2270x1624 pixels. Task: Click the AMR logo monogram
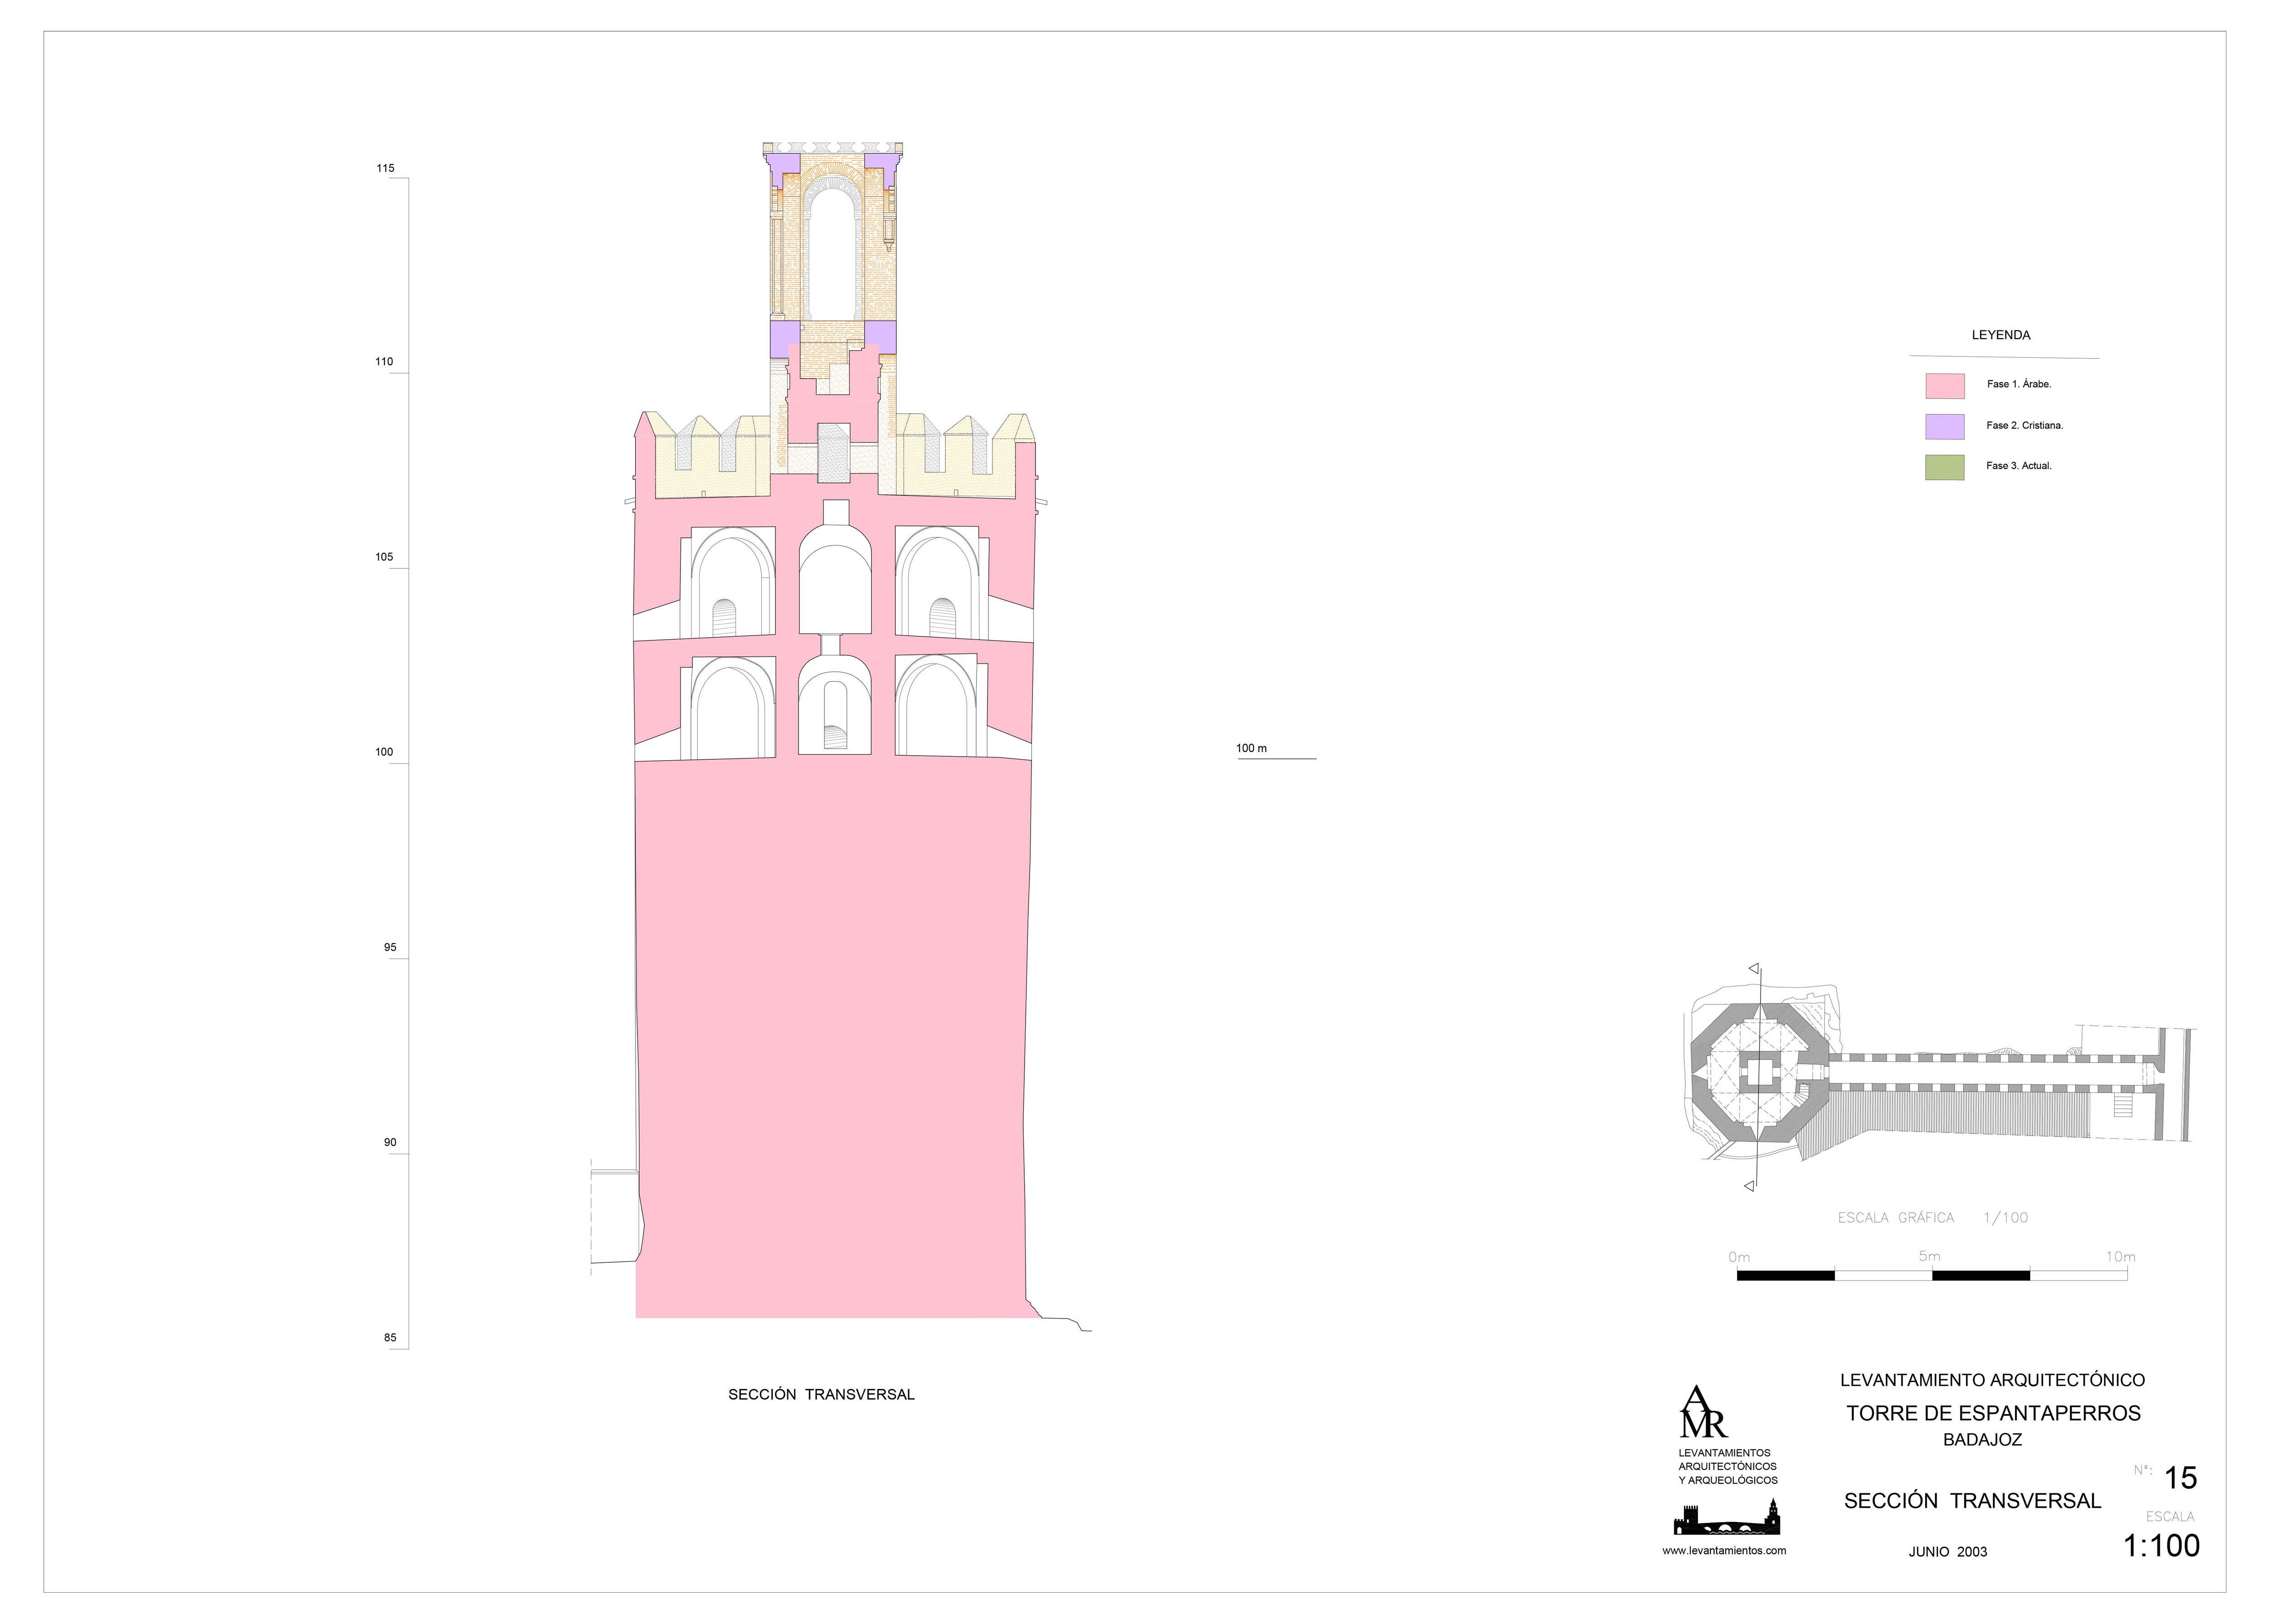click(1703, 1412)
